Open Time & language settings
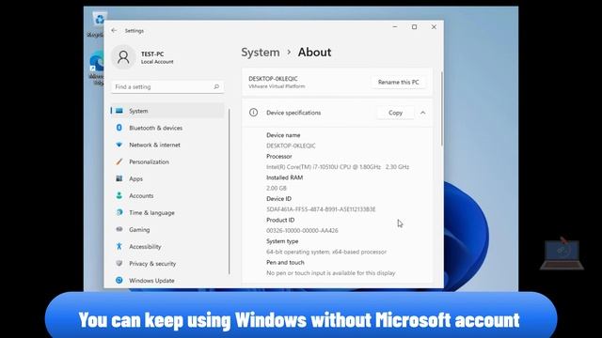Screen dimensions: 602x338 coord(167,212)
